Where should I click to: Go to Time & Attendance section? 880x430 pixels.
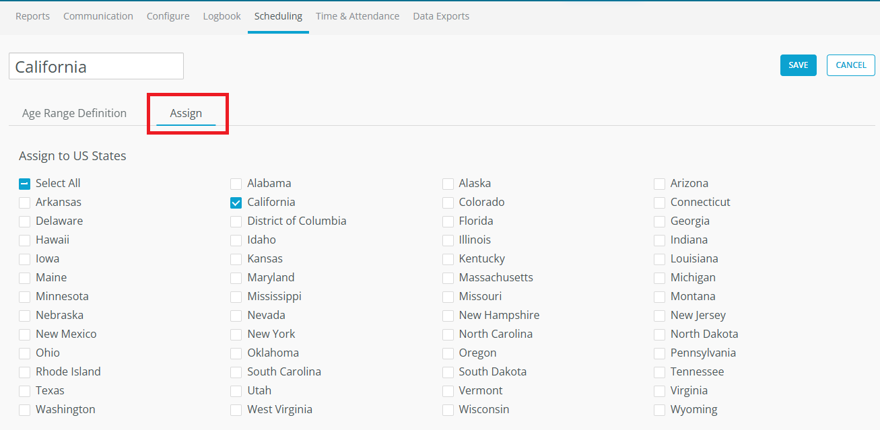click(357, 16)
